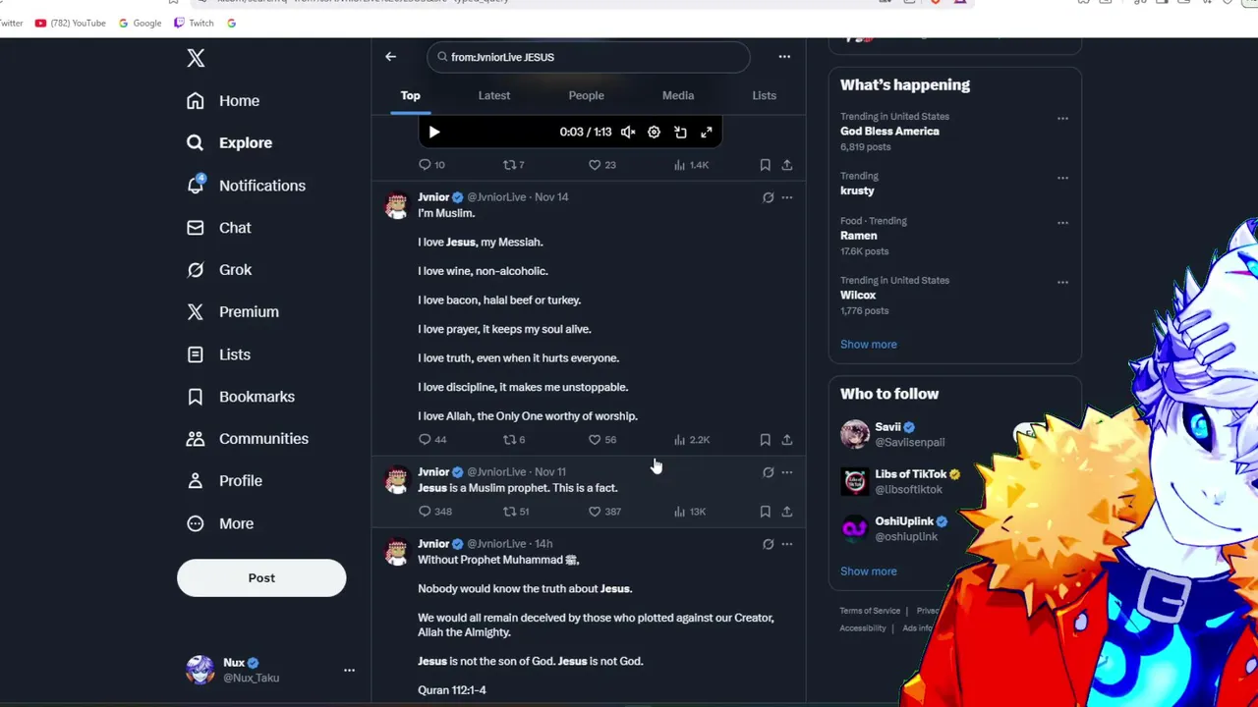Viewport: 1258px width, 707px height.
Task: Reply to the post with 348 replies
Action: click(x=434, y=512)
